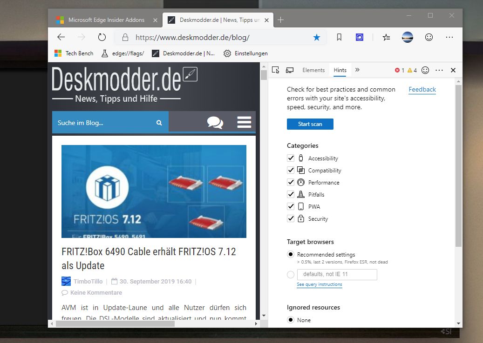Select None under Ignored resources
This screenshot has height=343, width=483.
pos(291,320)
